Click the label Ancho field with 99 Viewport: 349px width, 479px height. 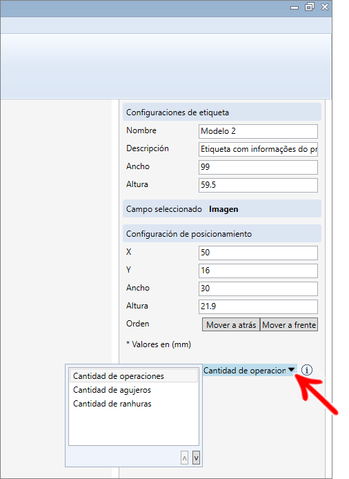click(258, 167)
